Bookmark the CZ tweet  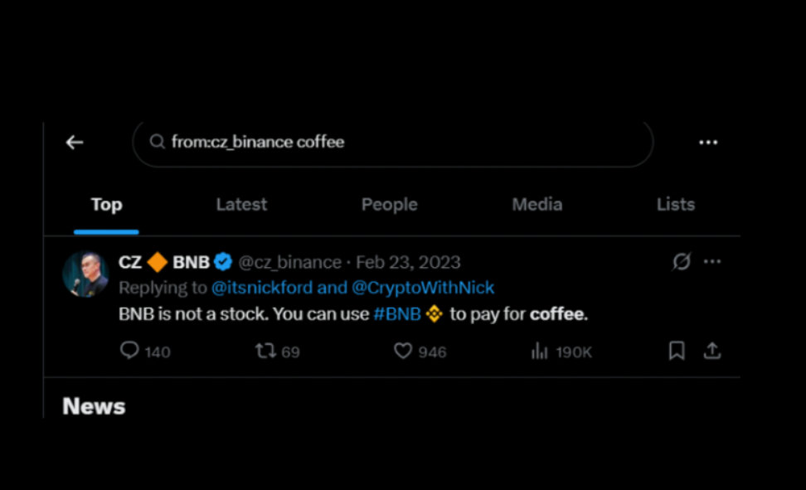(x=677, y=352)
